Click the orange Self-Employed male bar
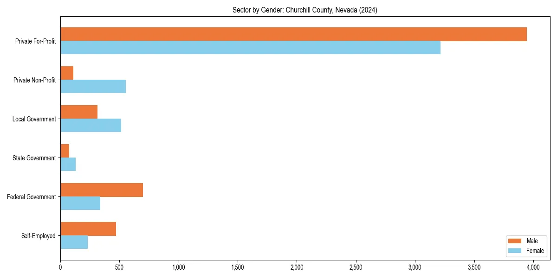This screenshot has width=557, height=278. (88, 228)
